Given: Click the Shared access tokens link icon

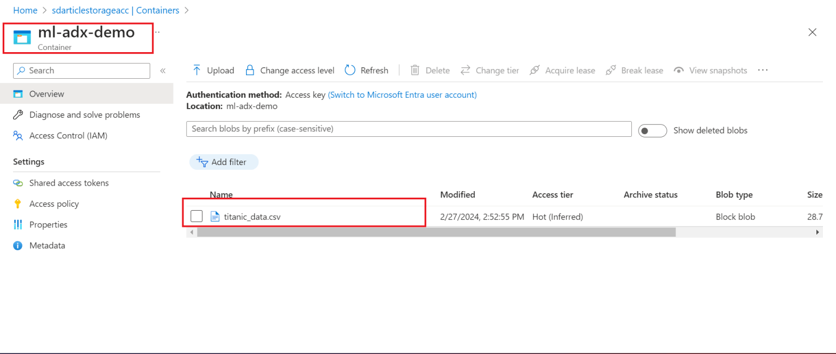Looking at the screenshot, I should click(18, 183).
